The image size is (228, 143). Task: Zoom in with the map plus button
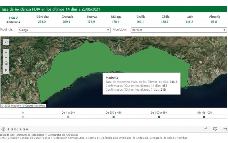click(6, 52)
